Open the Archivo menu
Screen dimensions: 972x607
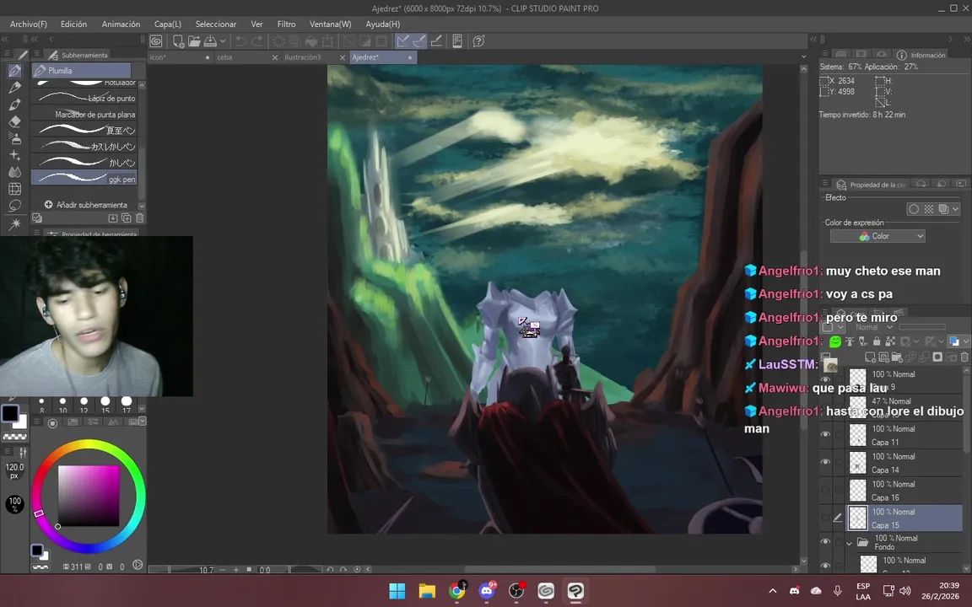click(x=28, y=24)
